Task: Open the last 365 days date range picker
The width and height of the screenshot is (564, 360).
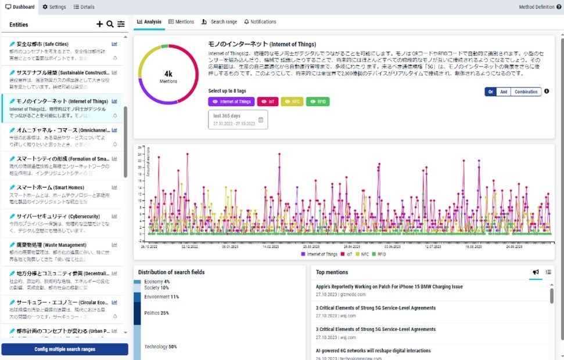Action: (238, 119)
